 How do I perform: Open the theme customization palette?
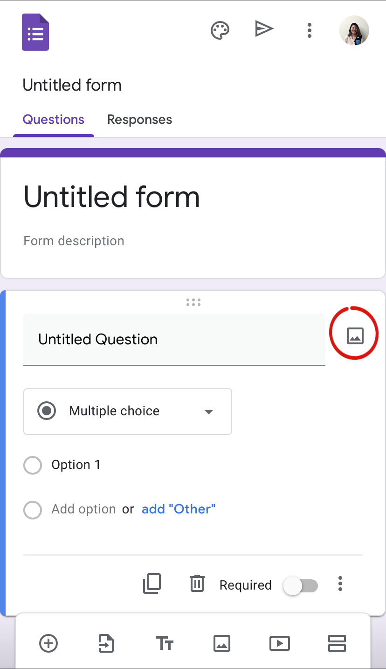coord(220,30)
